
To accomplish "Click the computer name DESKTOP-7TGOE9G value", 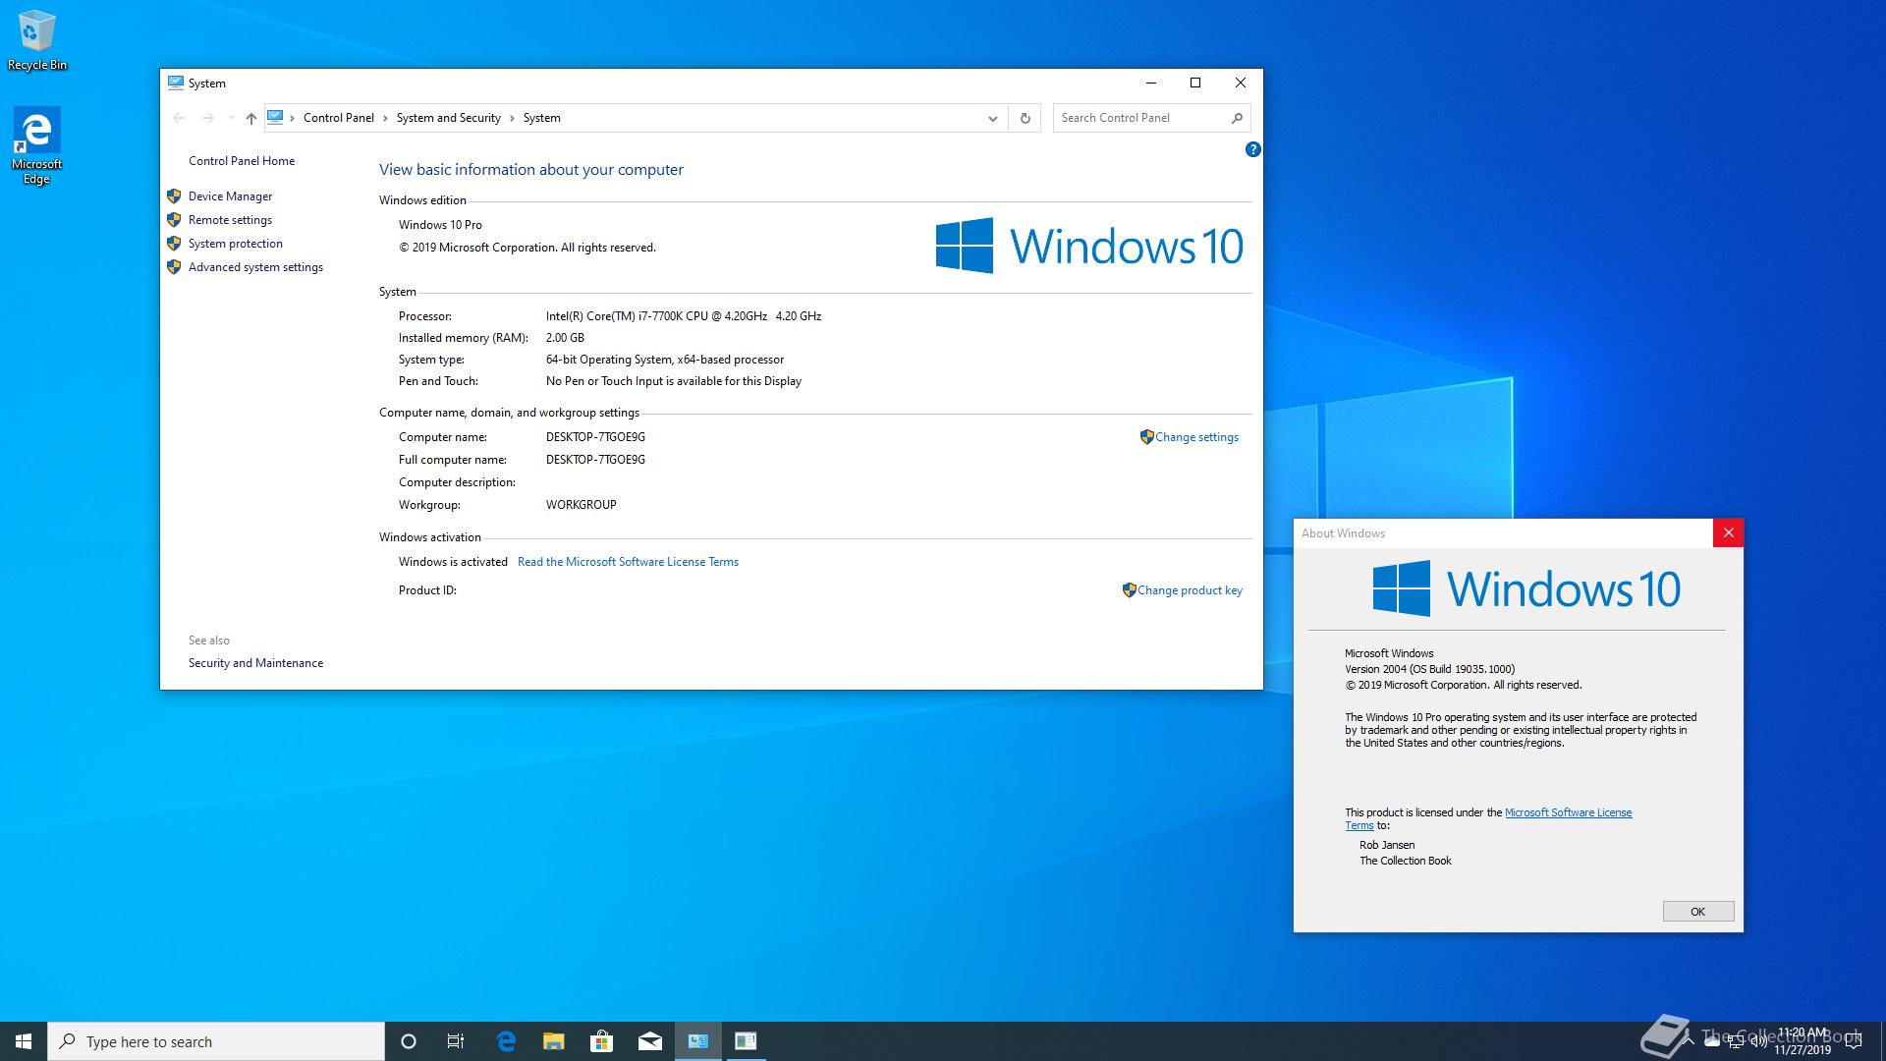I will point(595,437).
